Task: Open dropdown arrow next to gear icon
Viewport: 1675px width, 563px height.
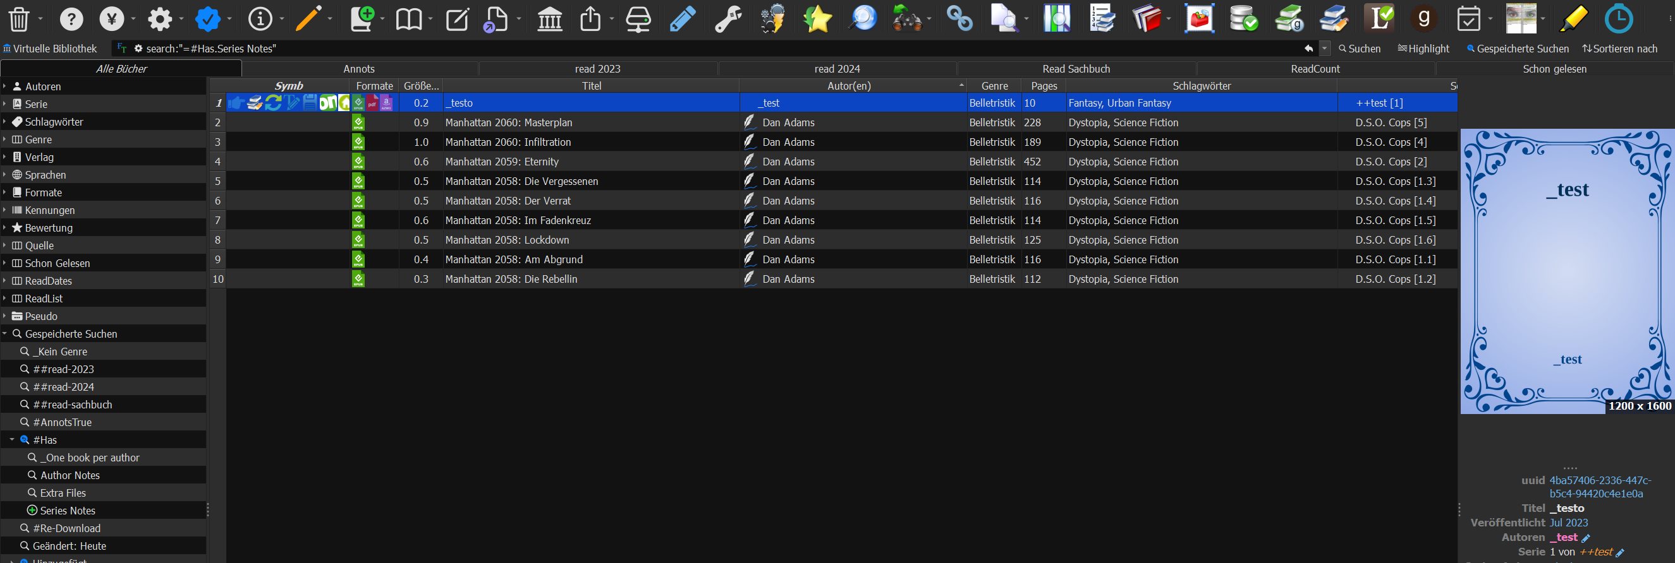Action: click(x=181, y=20)
